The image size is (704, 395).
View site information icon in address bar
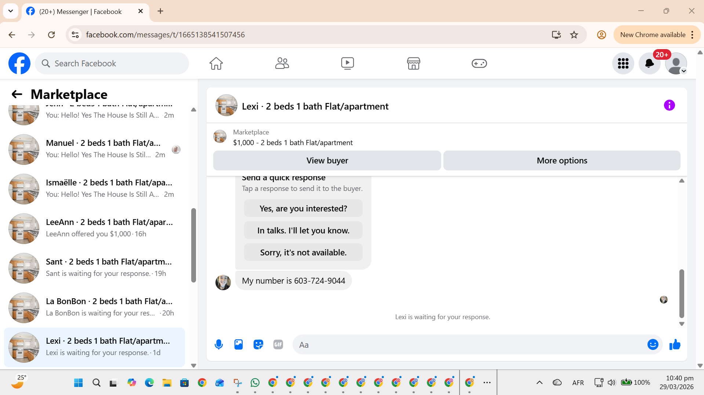click(75, 35)
